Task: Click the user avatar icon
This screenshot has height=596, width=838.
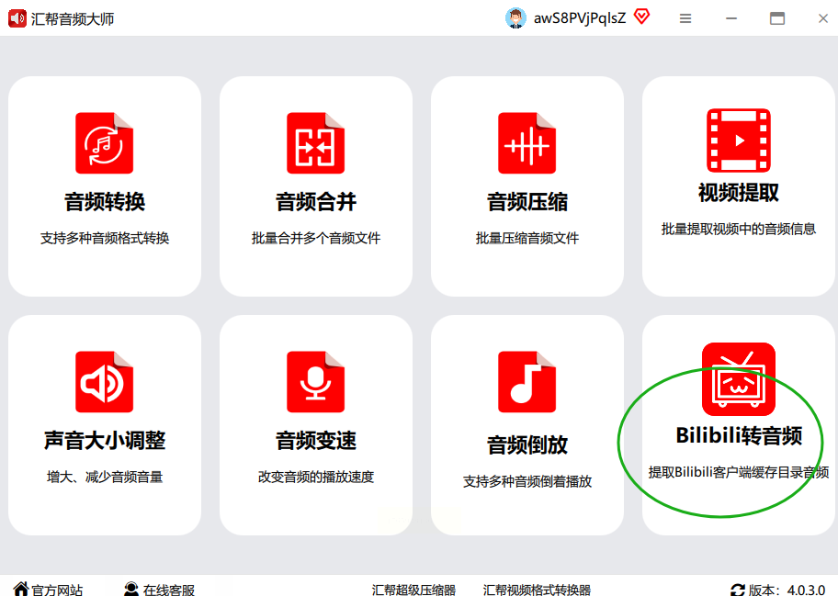Action: pyautogui.click(x=515, y=18)
